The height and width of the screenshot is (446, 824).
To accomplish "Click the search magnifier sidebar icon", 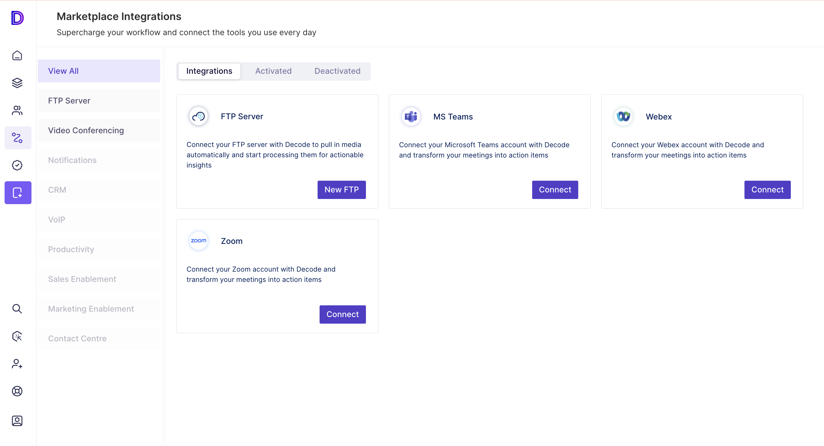I will [17, 309].
